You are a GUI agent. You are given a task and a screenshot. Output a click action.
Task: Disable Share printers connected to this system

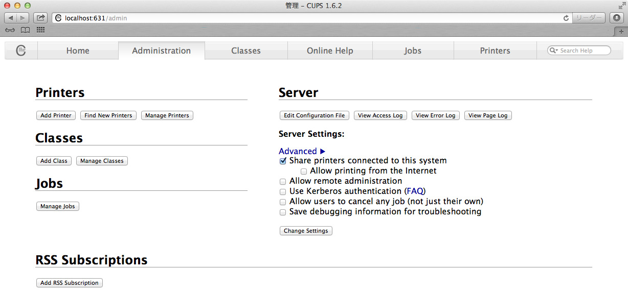(x=283, y=161)
